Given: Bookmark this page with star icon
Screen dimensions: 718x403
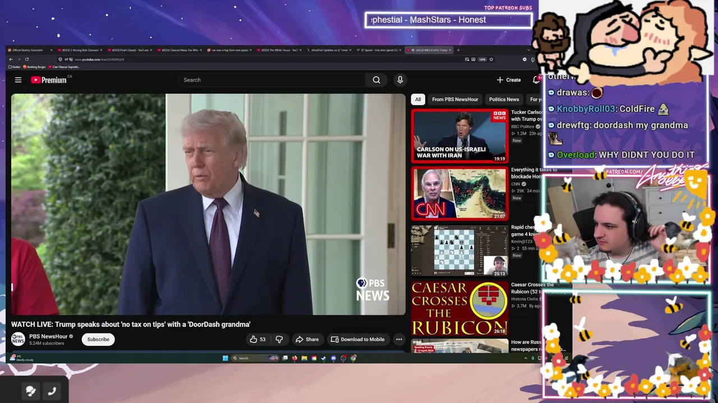Looking at the screenshot, I should click(491, 59).
